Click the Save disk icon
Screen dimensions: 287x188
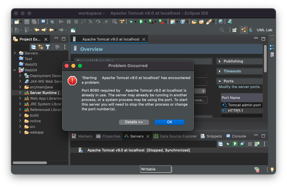(x=27, y=22)
